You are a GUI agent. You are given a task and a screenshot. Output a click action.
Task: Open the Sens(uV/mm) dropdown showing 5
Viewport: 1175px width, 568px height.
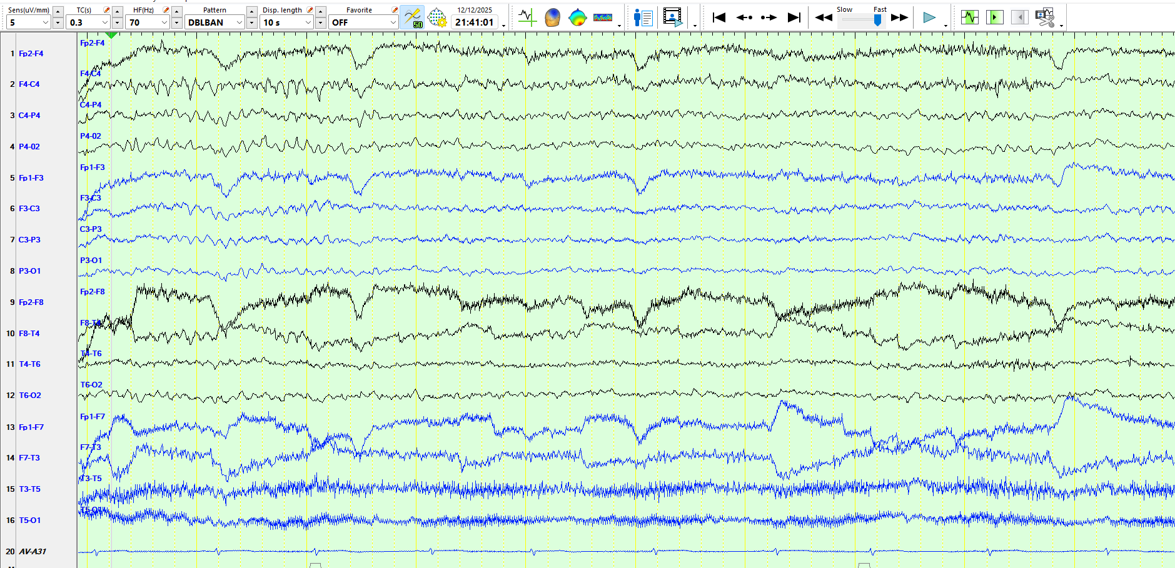click(x=29, y=22)
